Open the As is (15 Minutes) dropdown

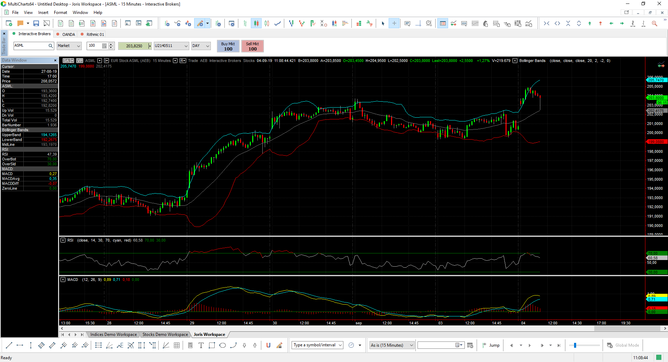(392, 345)
